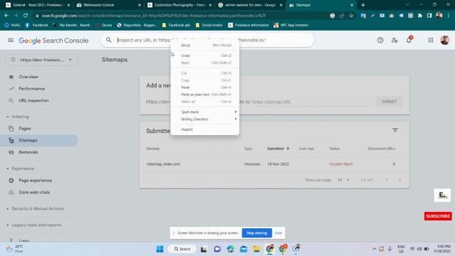
Task: Click the Couldn't fetch status
Action: [341, 164]
